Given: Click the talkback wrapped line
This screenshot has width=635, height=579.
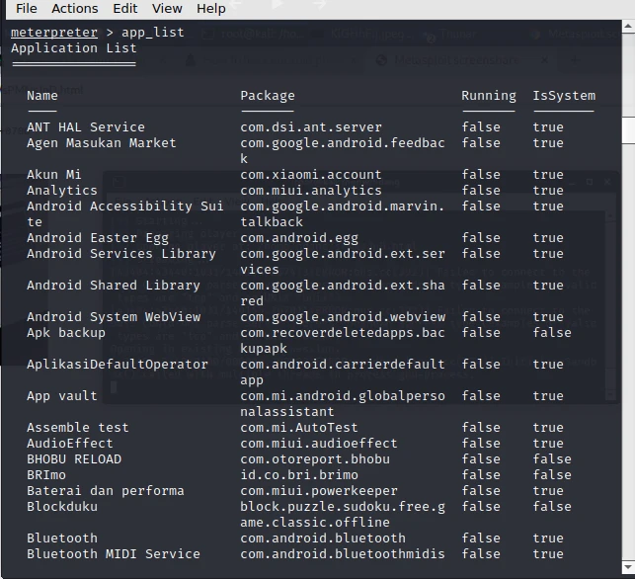Looking at the screenshot, I should point(272,222).
